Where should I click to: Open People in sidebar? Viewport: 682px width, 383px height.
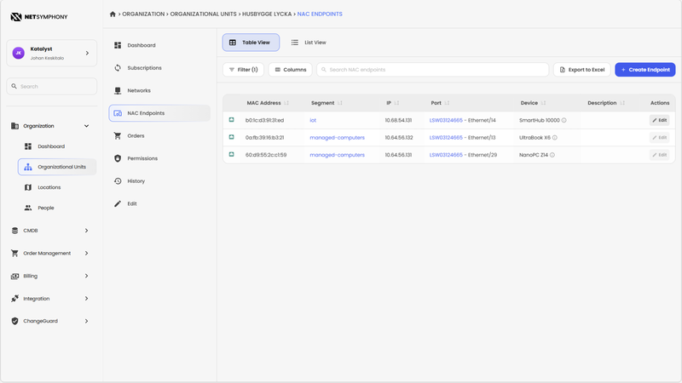[x=46, y=208]
